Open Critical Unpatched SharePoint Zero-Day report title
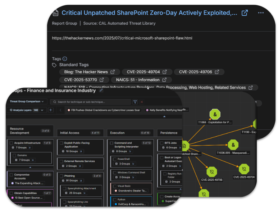 click(149, 13)
